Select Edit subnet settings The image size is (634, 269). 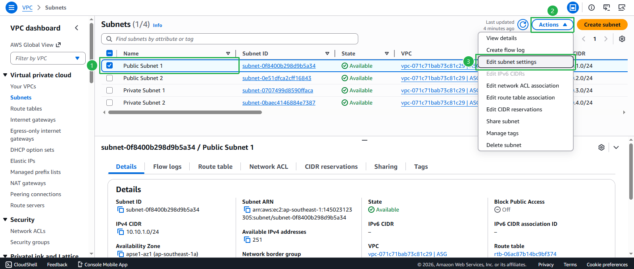526,62
